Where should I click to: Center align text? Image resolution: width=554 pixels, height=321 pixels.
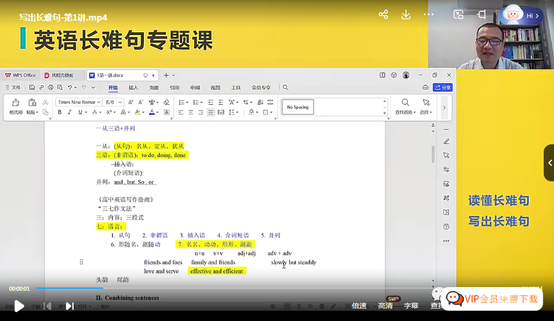(x=191, y=112)
